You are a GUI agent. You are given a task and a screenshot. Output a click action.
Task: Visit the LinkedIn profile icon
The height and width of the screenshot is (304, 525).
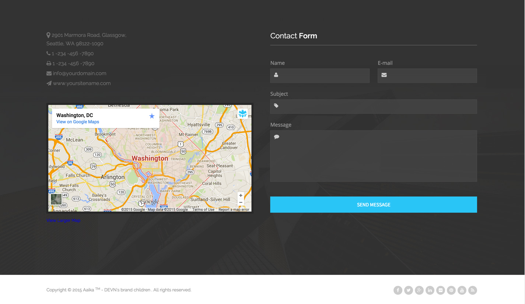tap(430, 290)
